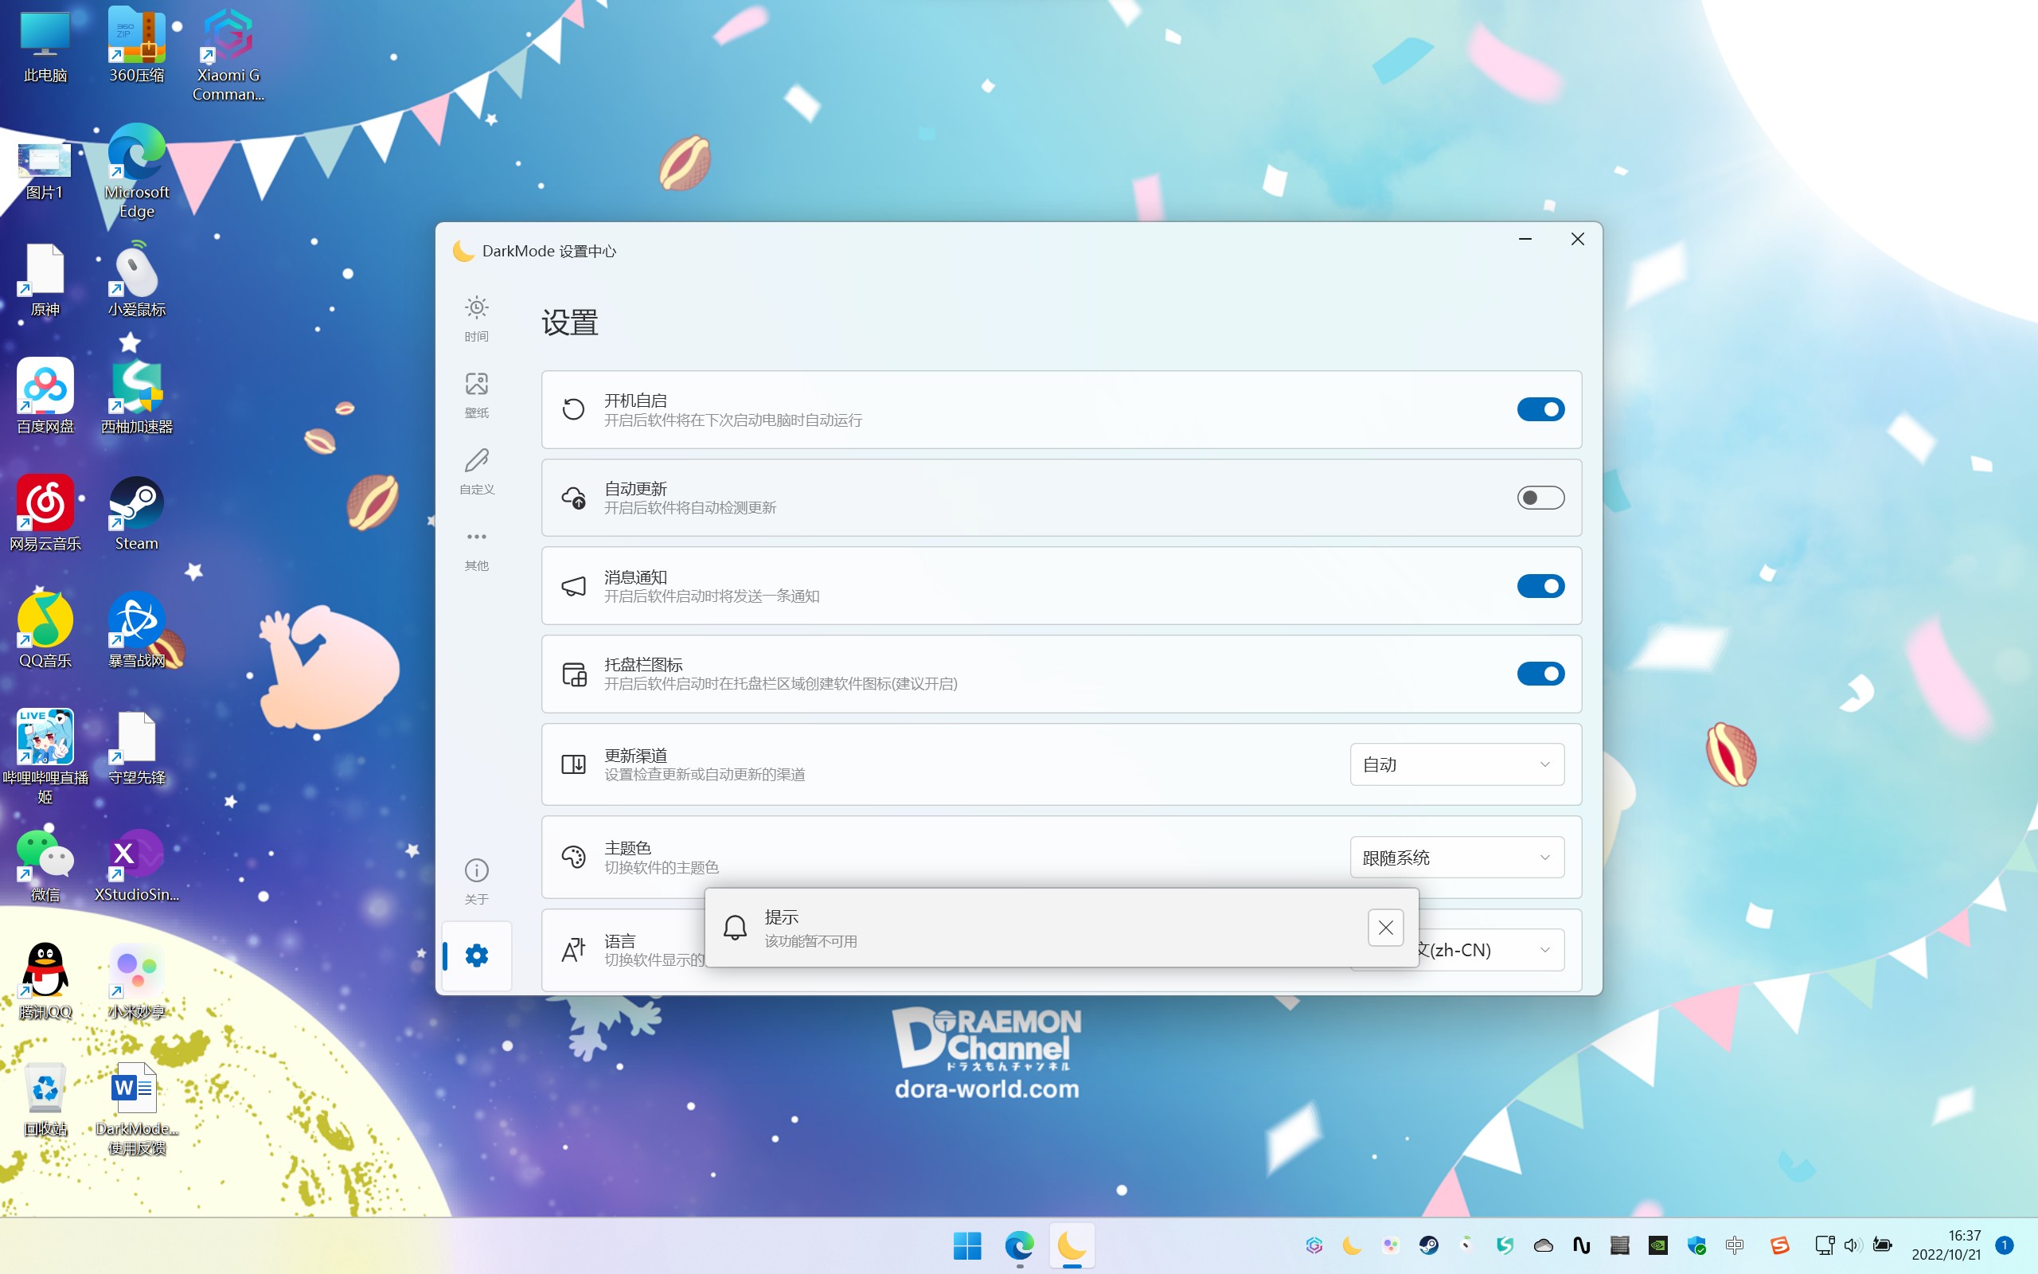The width and height of the screenshot is (2038, 1274).
Task: Open the 语言 dropdown showing zh-CN
Action: pos(1491,950)
